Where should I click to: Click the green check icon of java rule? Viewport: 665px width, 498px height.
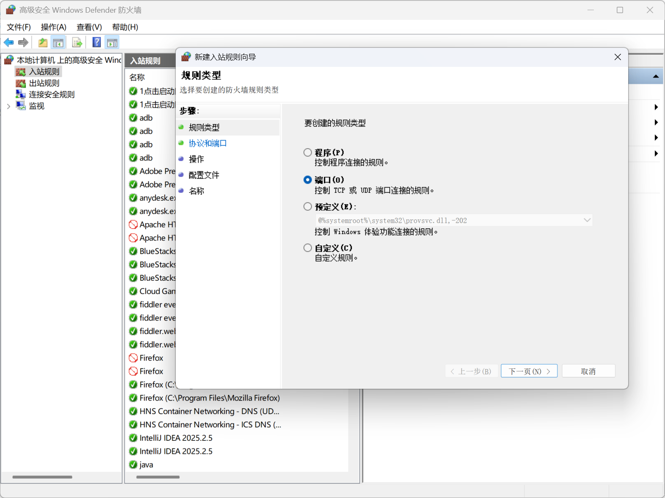tap(133, 465)
